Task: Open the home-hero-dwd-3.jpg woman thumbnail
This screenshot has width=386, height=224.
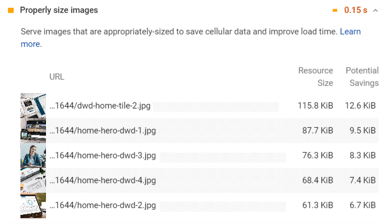Action: click(33, 156)
